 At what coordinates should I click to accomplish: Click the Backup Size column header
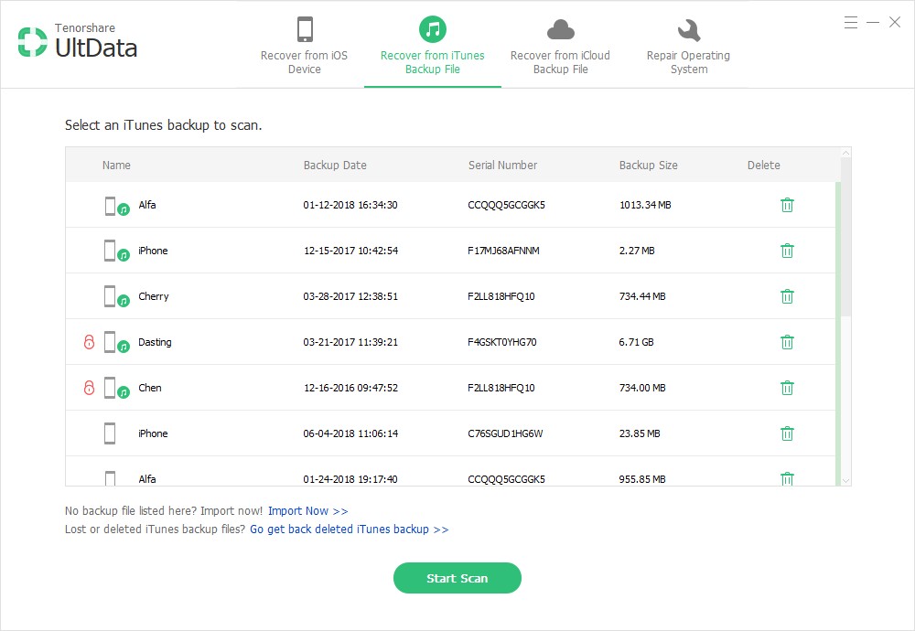[649, 165]
